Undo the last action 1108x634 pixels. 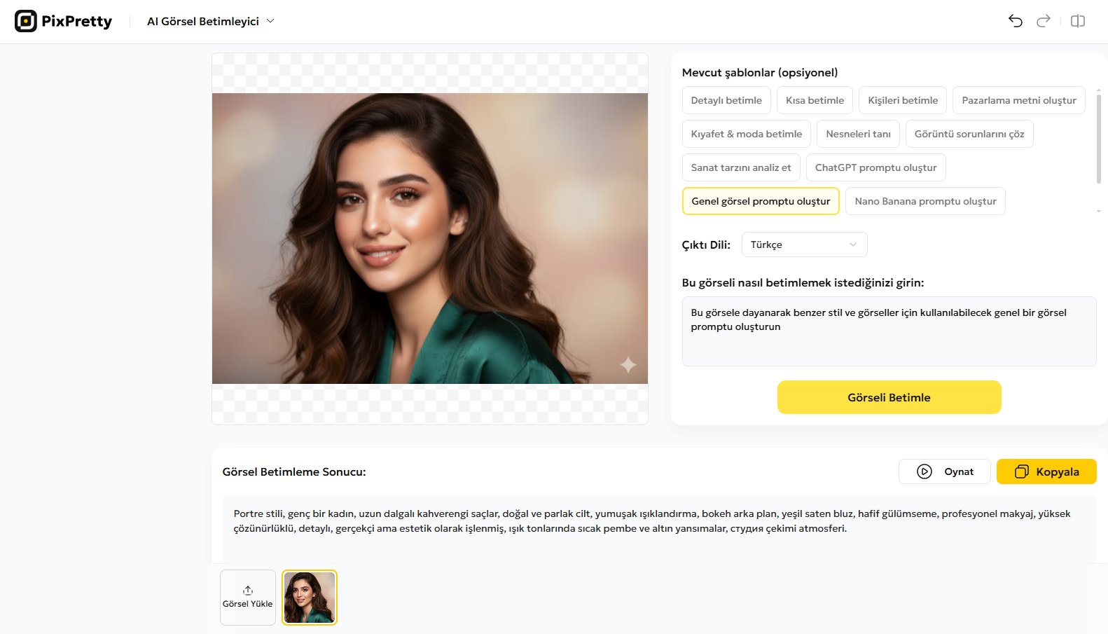(1015, 21)
